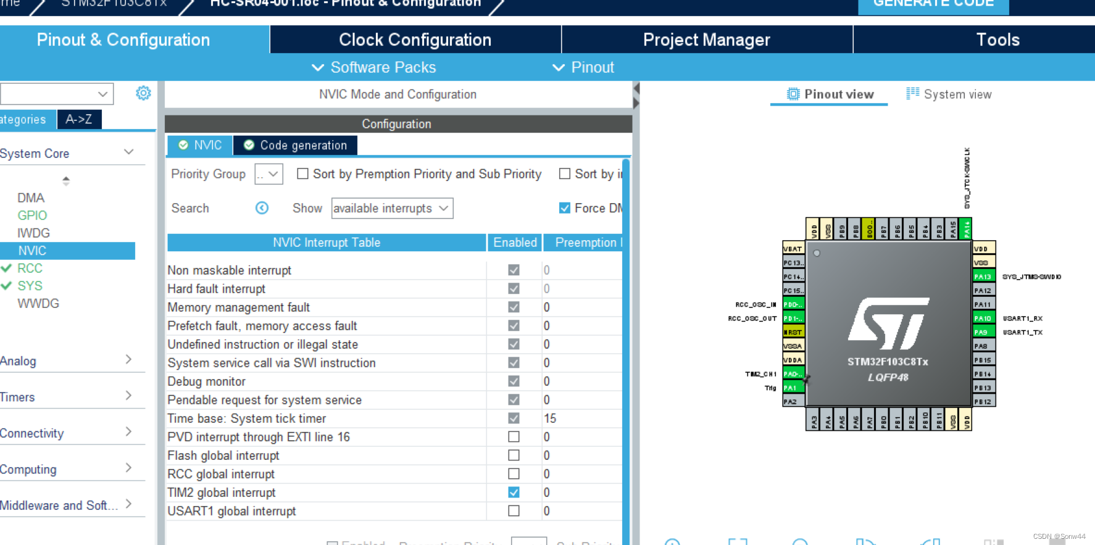The width and height of the screenshot is (1095, 545).
Task: Select RCC in System Core list
Action: tap(30, 268)
